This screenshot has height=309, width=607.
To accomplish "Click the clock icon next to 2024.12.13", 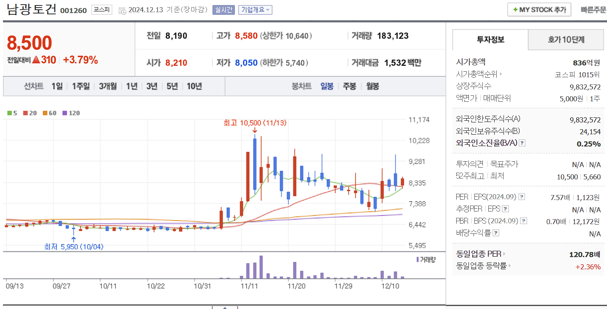I will tap(122, 10).
